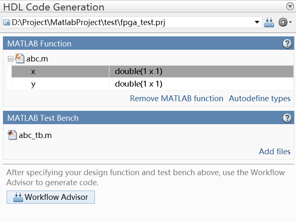
Task: Select the x input row
Action: (x=33, y=71)
